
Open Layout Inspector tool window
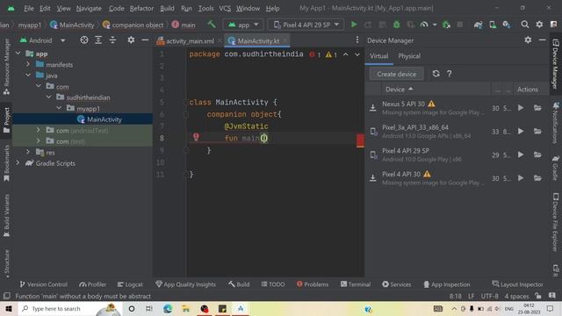click(x=517, y=284)
